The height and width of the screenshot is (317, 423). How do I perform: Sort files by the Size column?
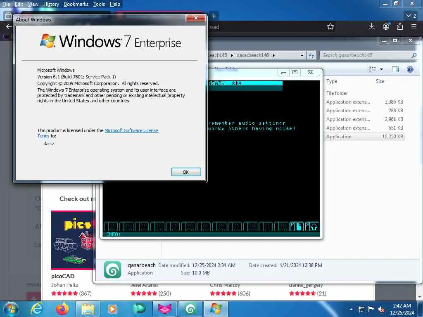point(380,81)
